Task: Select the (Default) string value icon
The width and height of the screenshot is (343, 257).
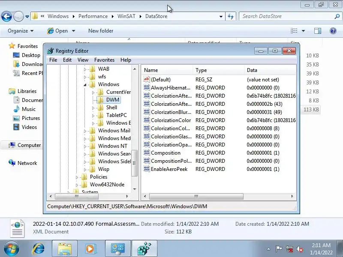Action: point(147,79)
